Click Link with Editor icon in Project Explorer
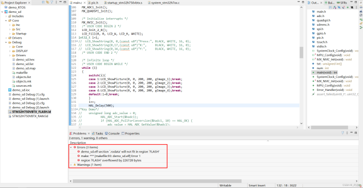Screen dimensions: 363x188 point(48,2)
